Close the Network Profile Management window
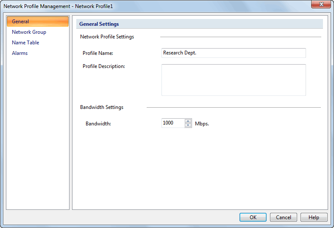Screen dimensions: 334x228 pos(321,4)
